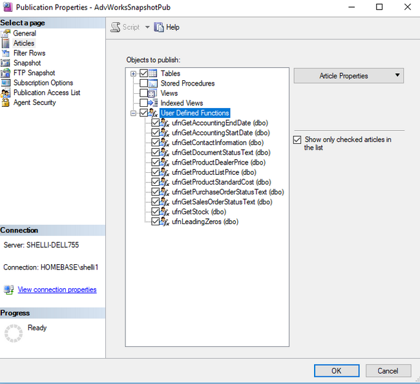Uncheck ufnGetPurchaseOrderStatusText checkbox

(155, 192)
